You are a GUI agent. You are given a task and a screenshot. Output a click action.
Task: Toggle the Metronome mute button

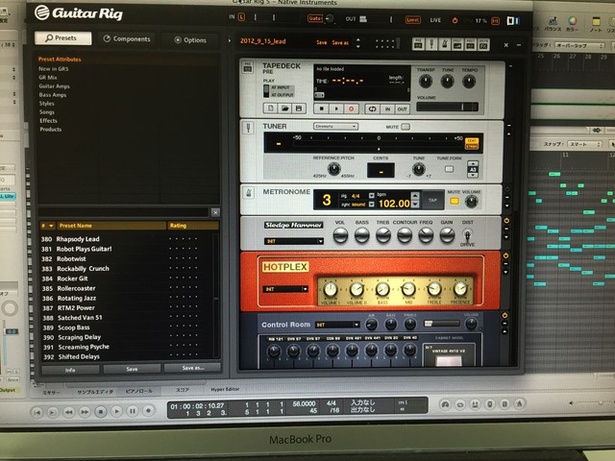tap(455, 201)
